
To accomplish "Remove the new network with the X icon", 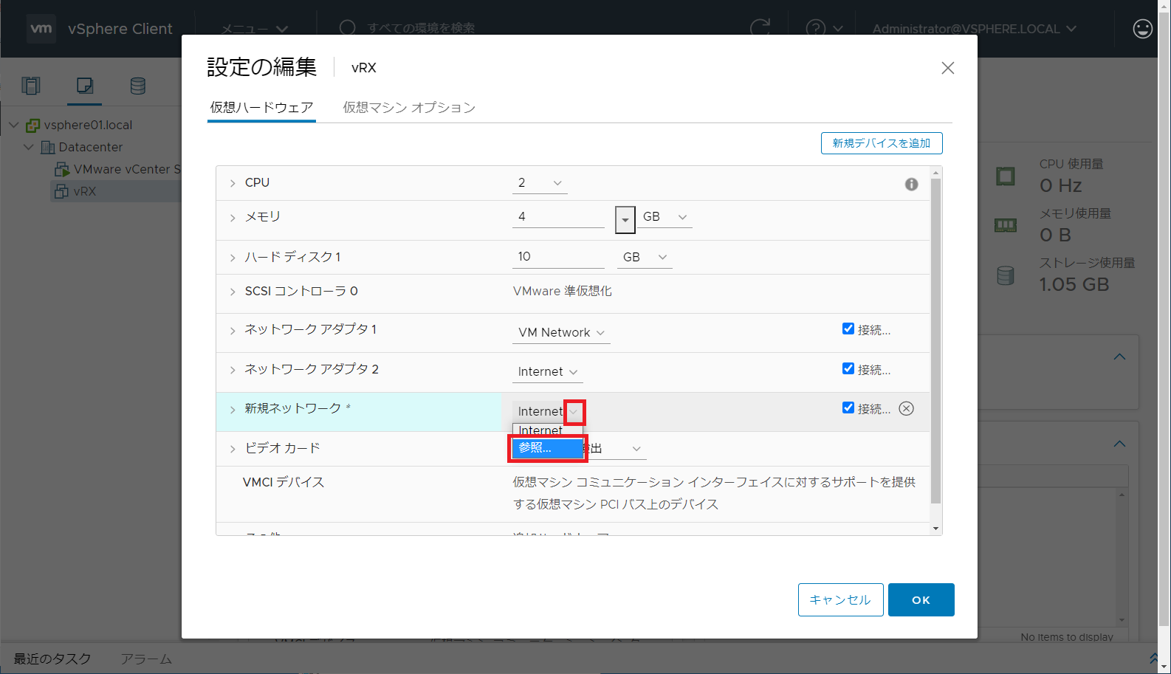I will pyautogui.click(x=907, y=408).
